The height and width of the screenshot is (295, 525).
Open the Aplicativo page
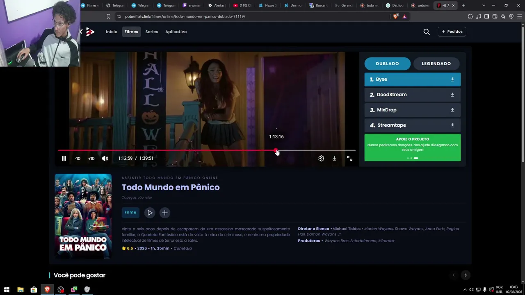[x=176, y=32]
